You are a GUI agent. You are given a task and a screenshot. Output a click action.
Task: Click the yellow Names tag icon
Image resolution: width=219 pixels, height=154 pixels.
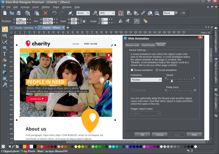[x=145, y=21]
